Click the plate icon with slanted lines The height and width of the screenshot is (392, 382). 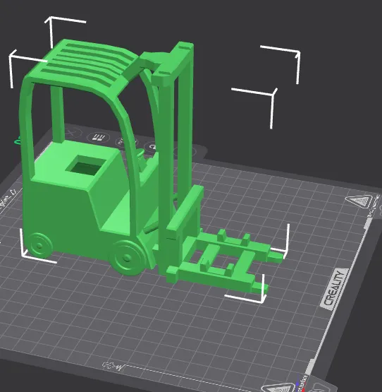(98, 138)
